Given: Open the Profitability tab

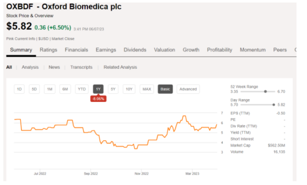Looking at the screenshot, I should tap(219, 50).
